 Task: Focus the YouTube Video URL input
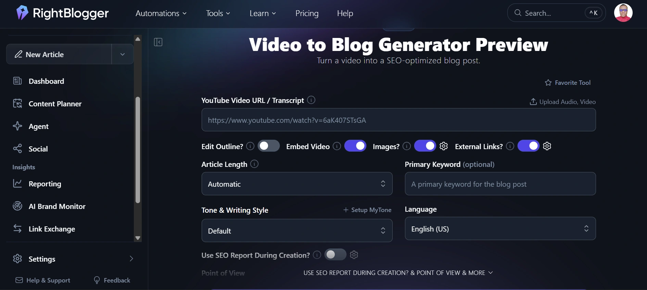(x=399, y=120)
